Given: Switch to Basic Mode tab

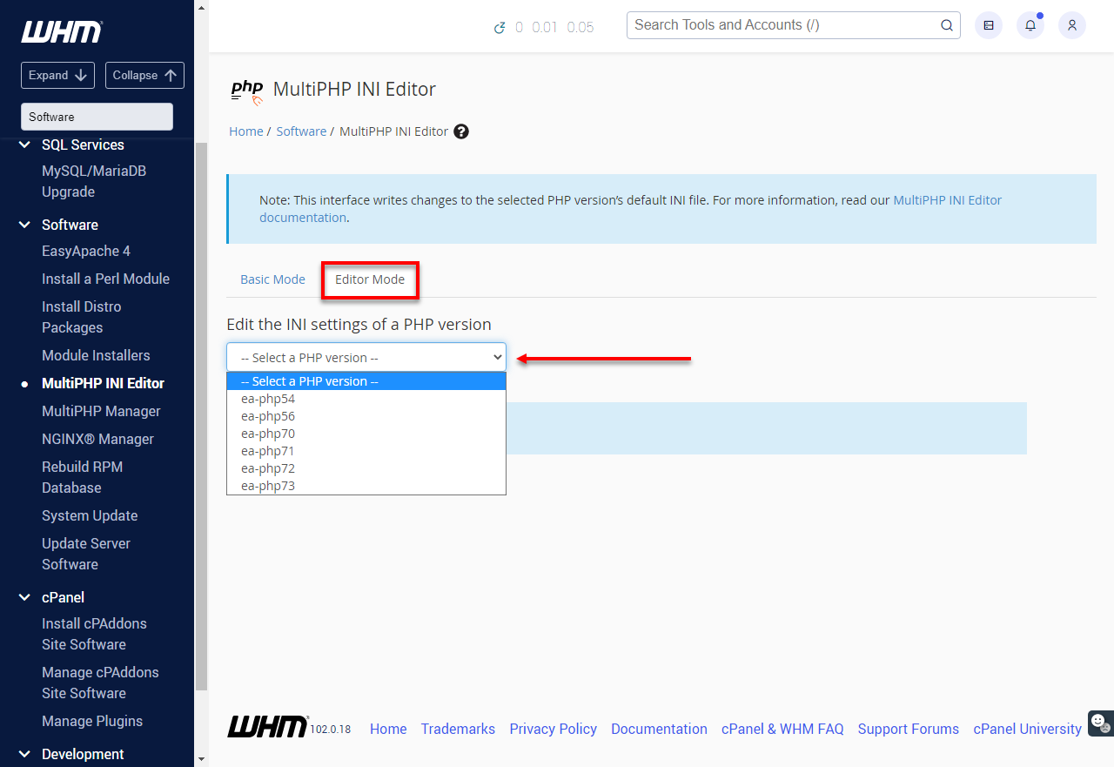Looking at the screenshot, I should 272,279.
